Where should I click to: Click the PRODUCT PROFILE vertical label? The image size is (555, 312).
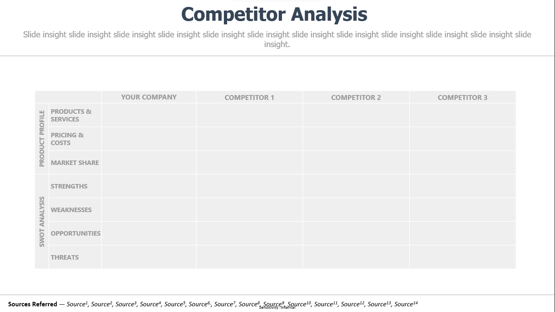pos(42,139)
